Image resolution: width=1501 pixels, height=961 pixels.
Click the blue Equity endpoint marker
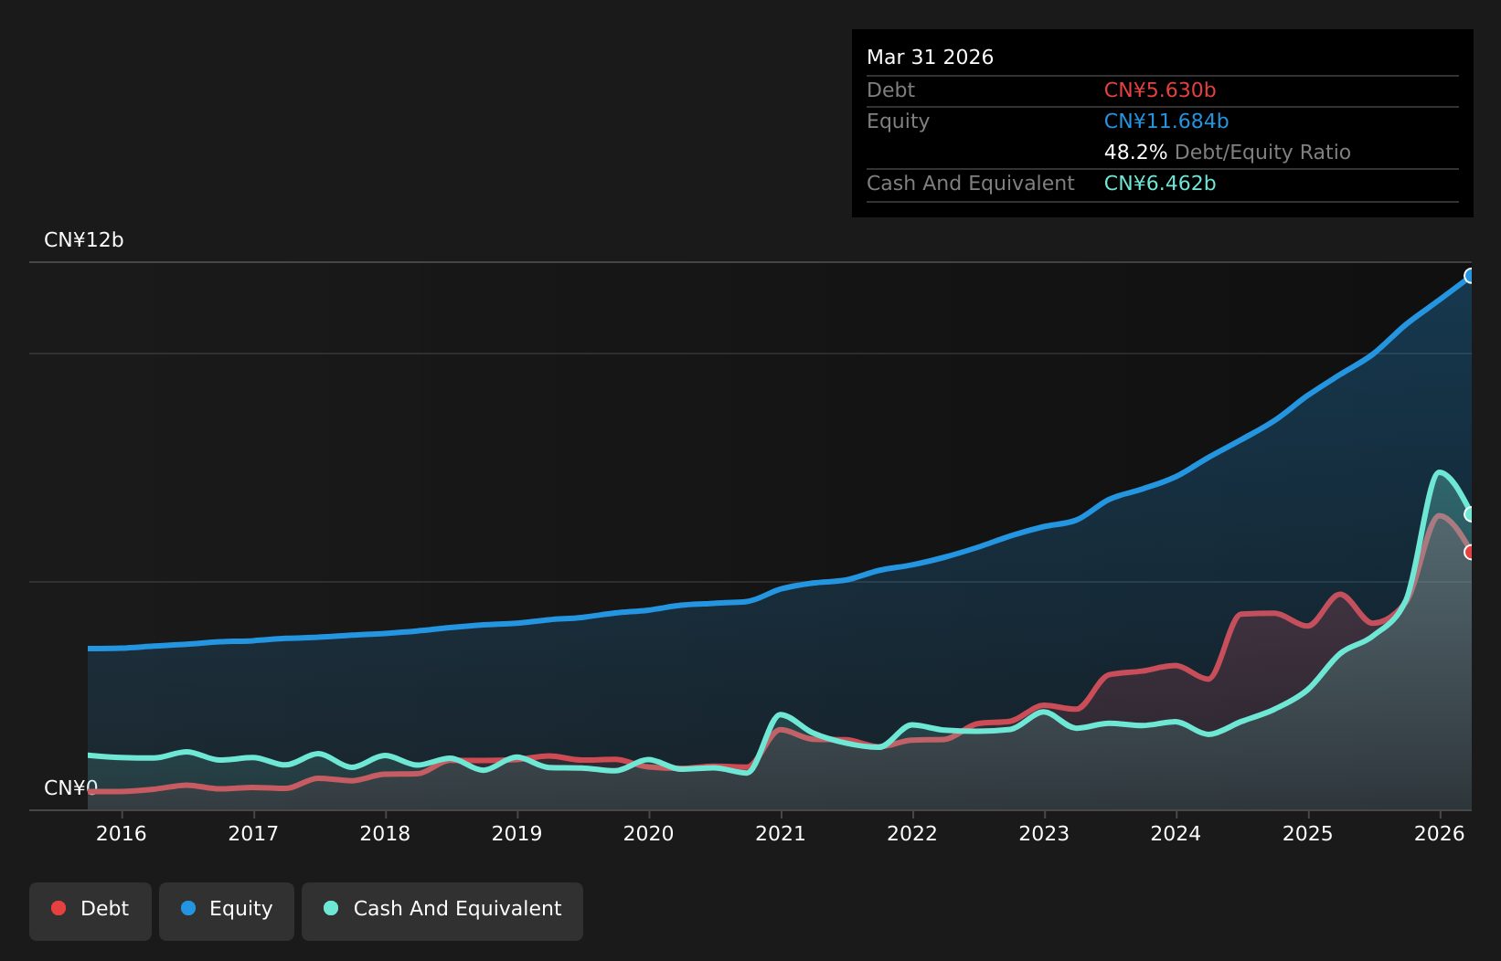tap(1470, 276)
